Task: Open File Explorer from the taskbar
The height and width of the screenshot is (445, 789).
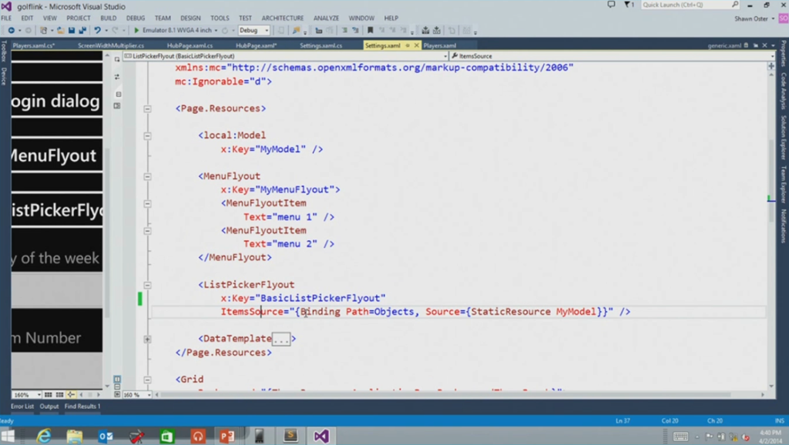Action: [x=75, y=436]
